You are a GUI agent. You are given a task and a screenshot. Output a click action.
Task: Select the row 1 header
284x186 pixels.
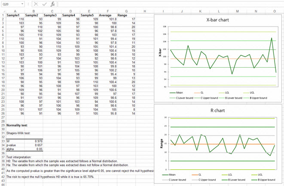(x=3, y=15)
